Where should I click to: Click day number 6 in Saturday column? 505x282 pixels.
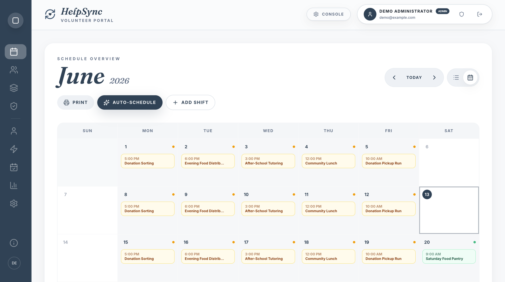point(427,147)
